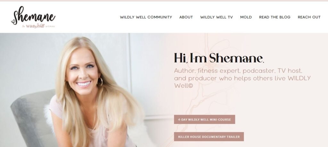Click Reach Out in the navigation

click(309, 17)
